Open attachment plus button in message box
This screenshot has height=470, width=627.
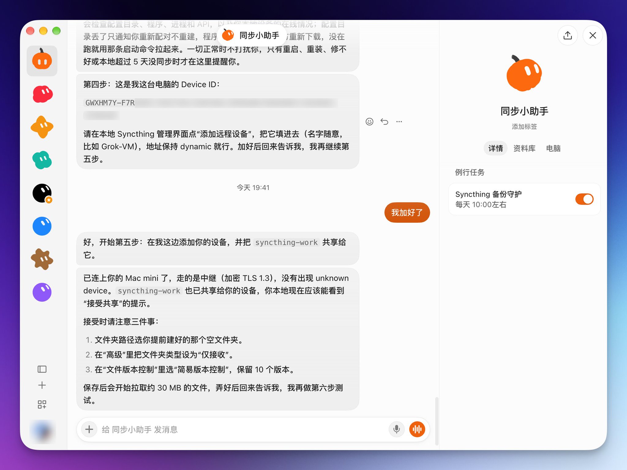click(89, 429)
